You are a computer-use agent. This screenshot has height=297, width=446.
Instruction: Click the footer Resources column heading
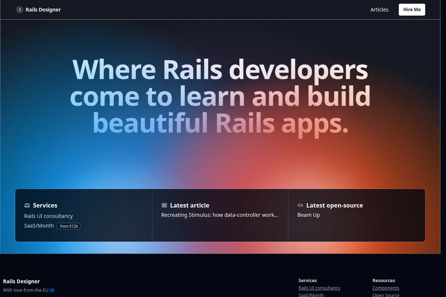384,281
